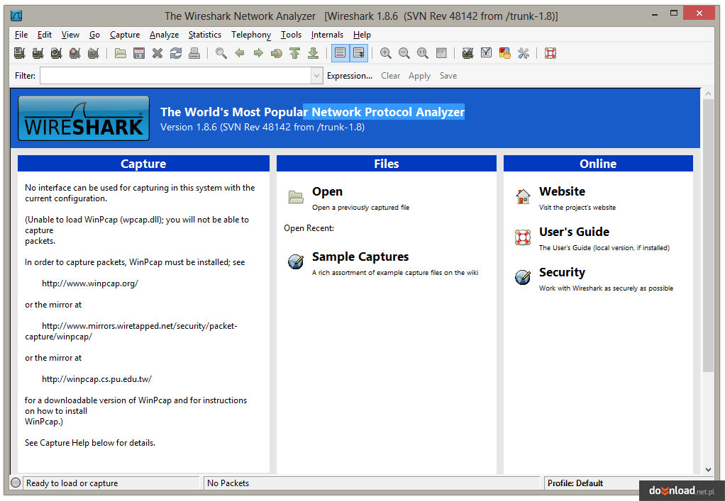
Task: Click the "No Packets" status bar text
Action: pyautogui.click(x=228, y=483)
